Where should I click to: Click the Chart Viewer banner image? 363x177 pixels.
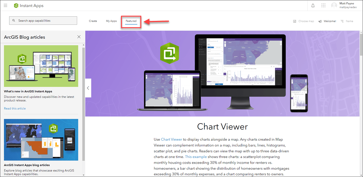222,73
